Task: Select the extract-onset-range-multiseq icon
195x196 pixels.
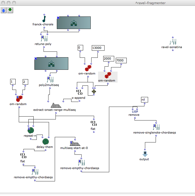Action: (x=56, y=105)
